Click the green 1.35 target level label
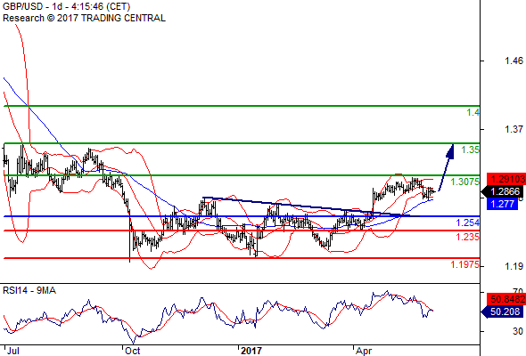 click(471, 150)
